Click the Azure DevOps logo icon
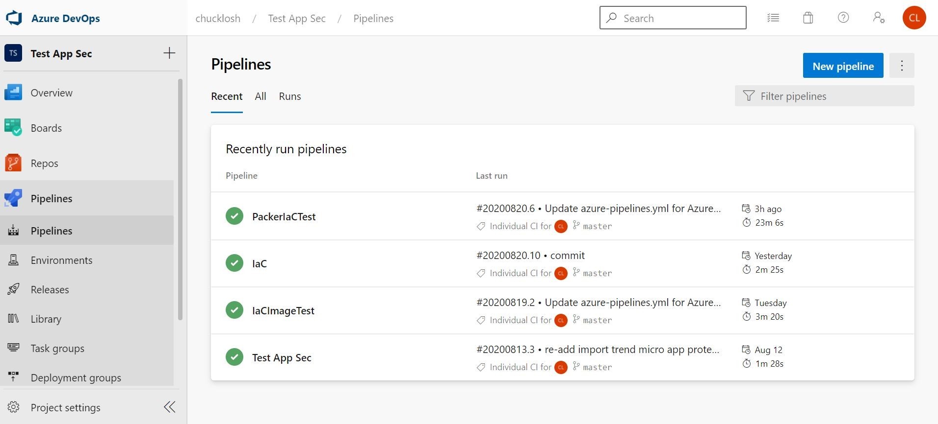This screenshot has width=938, height=424. 14,18
